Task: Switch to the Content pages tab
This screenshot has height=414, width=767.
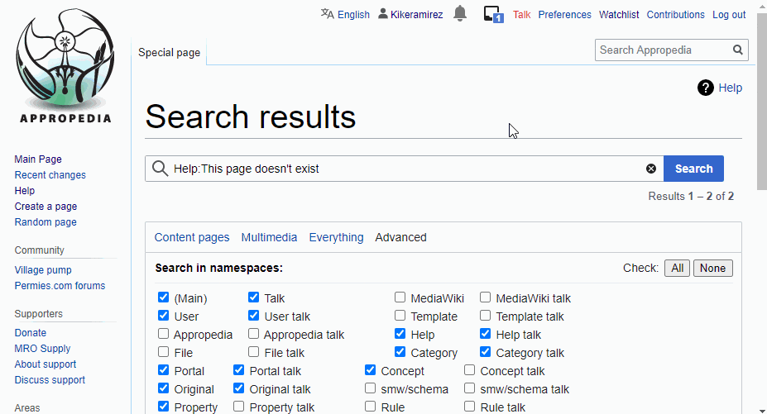Action: (x=192, y=237)
